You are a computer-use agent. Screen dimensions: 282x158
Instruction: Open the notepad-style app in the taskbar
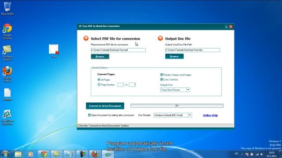point(69,154)
